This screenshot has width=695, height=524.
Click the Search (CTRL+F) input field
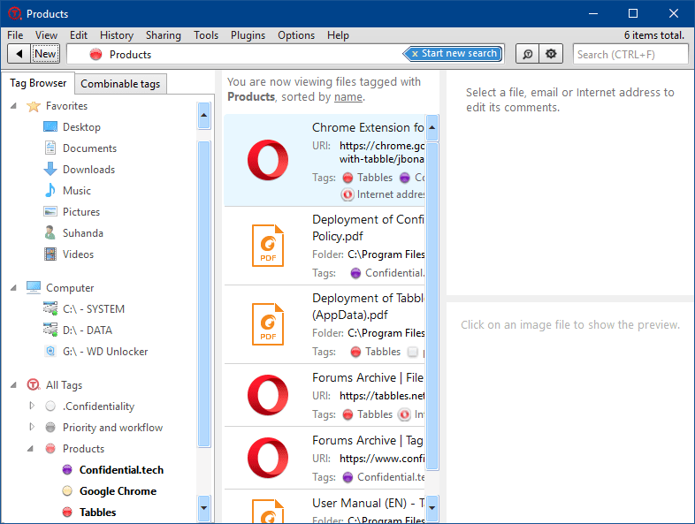[630, 55]
